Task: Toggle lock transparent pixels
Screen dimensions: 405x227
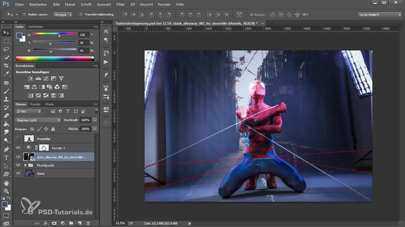Action: click(x=32, y=129)
